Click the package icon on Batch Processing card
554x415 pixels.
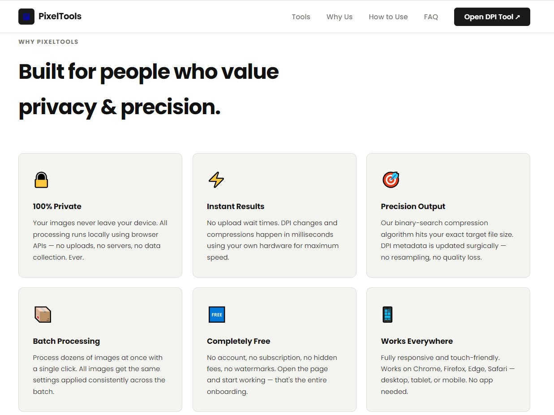click(43, 314)
